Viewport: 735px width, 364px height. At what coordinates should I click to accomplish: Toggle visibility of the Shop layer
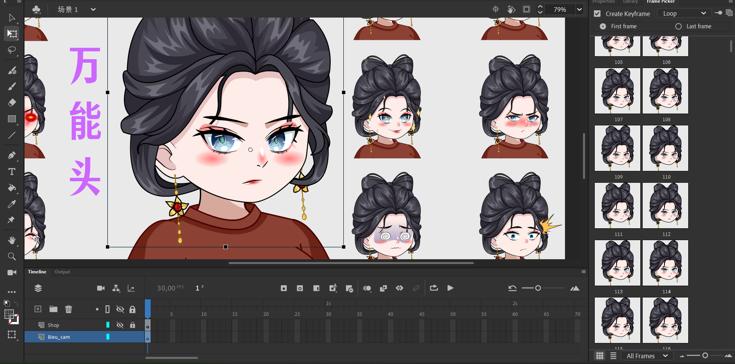pos(120,325)
